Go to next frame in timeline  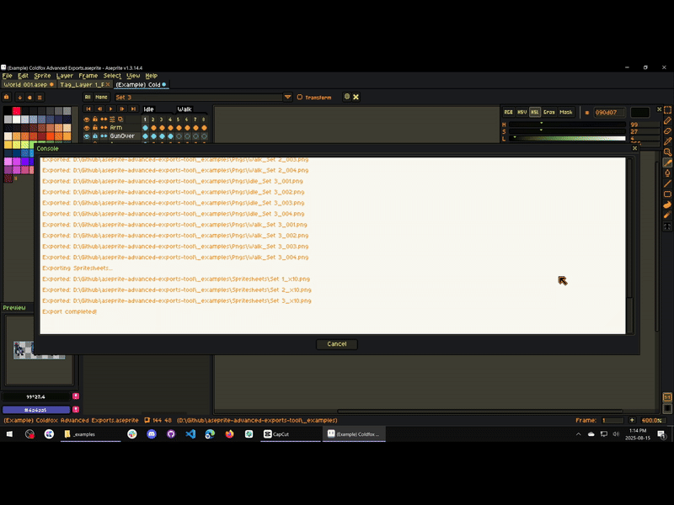click(x=122, y=109)
